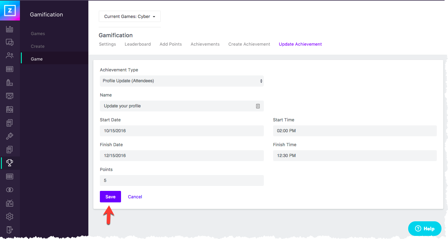Click the Name input field

[x=182, y=106]
